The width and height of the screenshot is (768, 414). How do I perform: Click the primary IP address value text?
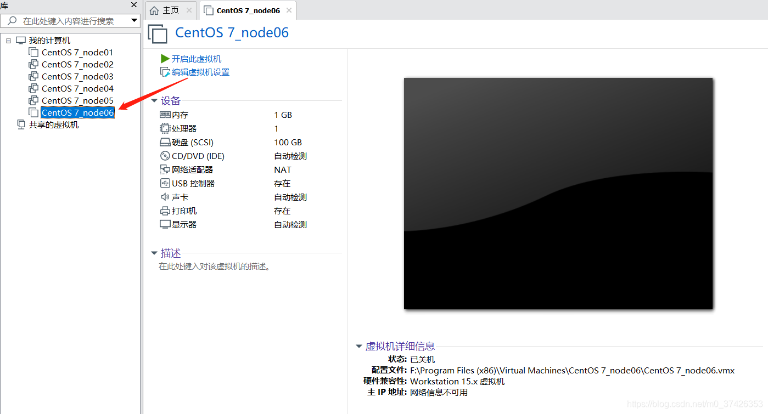pyautogui.click(x=439, y=393)
